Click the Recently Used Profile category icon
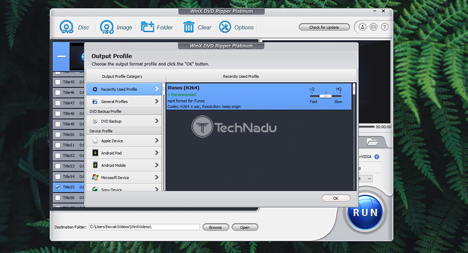This screenshot has width=468, height=253. click(x=95, y=89)
